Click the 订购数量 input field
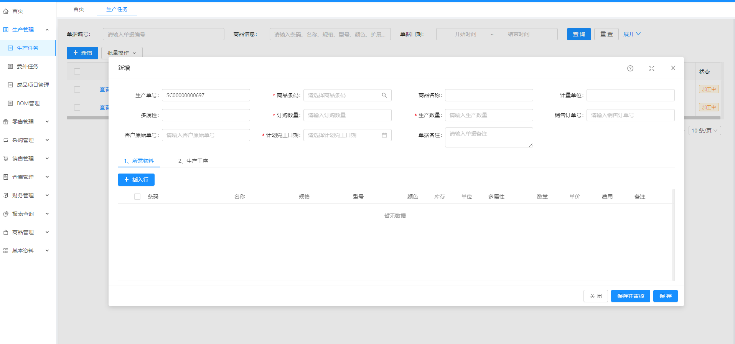Image resolution: width=735 pixels, height=344 pixels. [x=348, y=115]
